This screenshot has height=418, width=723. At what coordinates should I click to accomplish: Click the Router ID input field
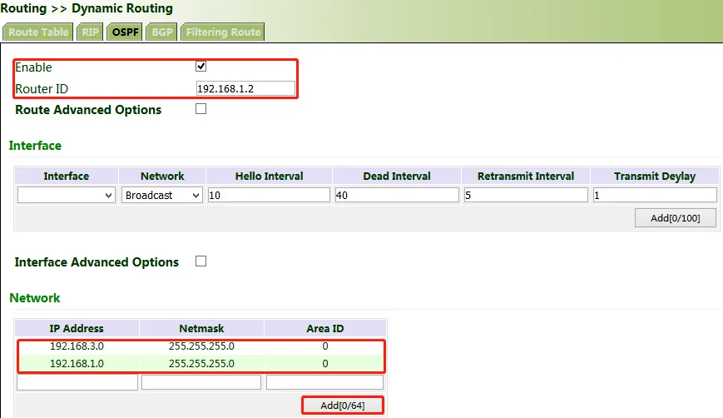(245, 88)
